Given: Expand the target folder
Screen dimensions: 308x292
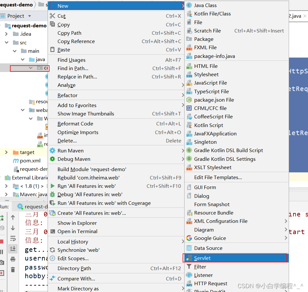Looking at the screenshot, I should tap(6, 152).
